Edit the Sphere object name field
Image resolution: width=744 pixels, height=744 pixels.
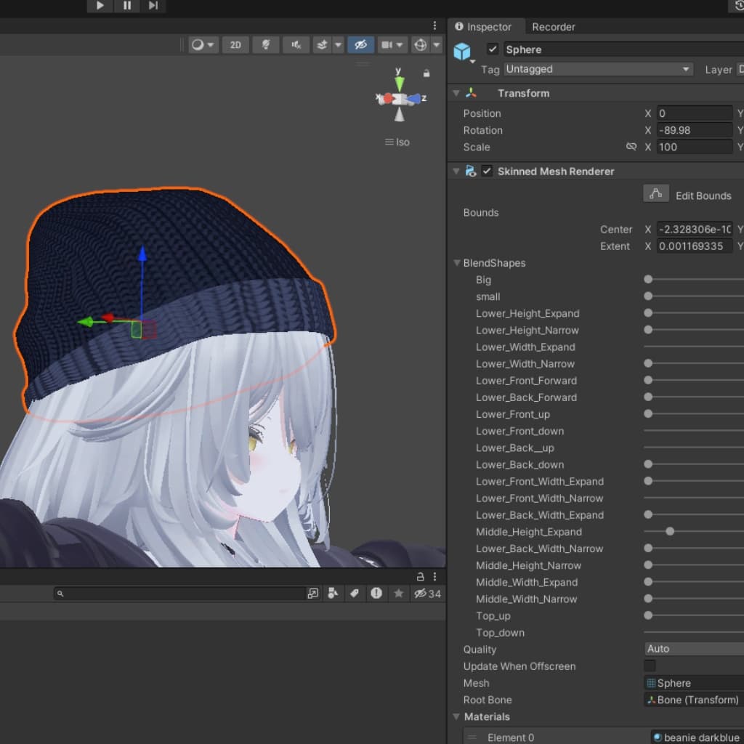[x=623, y=49]
